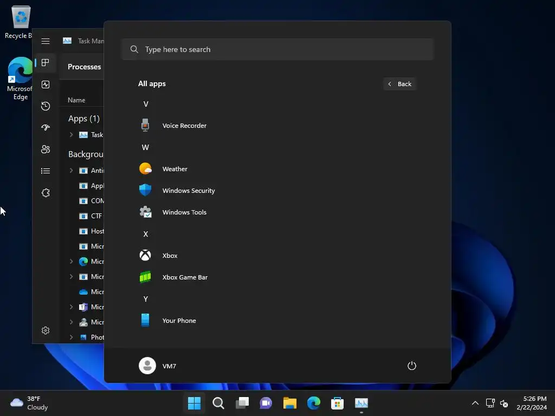Viewport: 555px width, 416px height.
Task: Jump to letter X section header
Action: click(145, 234)
